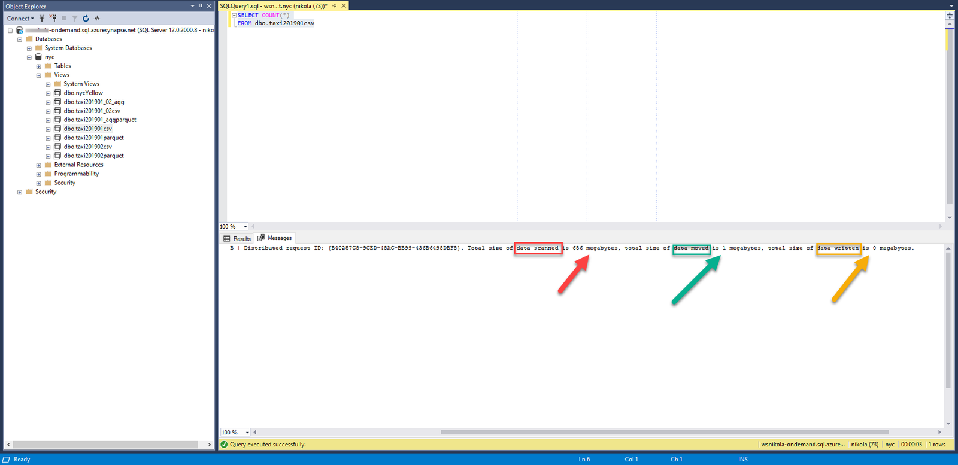Screen dimensions: 958x465
Task: Open the query editor zoom dropdown
Action: click(245, 227)
